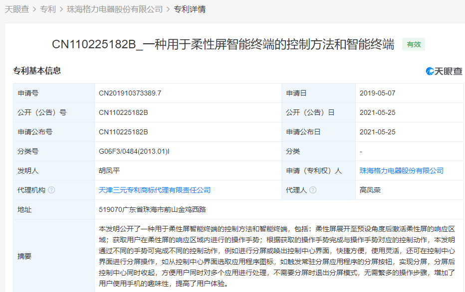465x292 pixels.
Task: Click application date 2019-05-07
Action: click(x=377, y=93)
